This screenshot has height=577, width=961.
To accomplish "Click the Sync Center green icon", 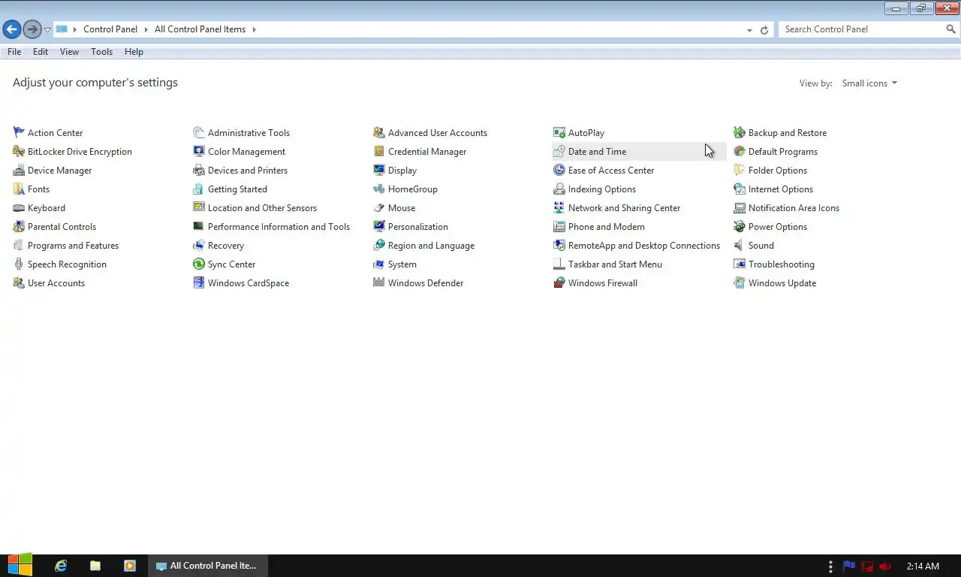I will coord(199,264).
